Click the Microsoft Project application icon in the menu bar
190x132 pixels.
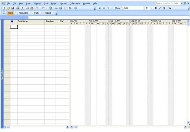click(3, 3)
